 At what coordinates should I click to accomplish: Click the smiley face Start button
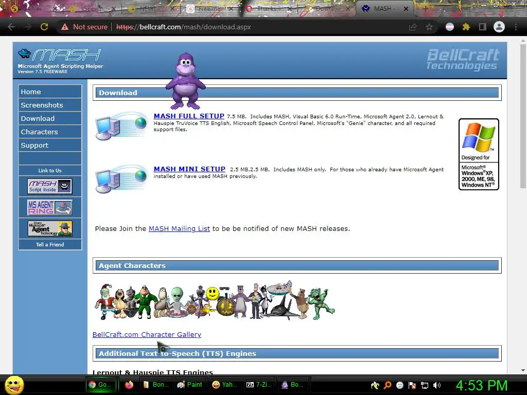coord(14,385)
